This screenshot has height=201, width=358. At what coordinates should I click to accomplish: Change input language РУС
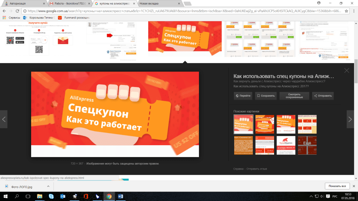tap(335, 196)
